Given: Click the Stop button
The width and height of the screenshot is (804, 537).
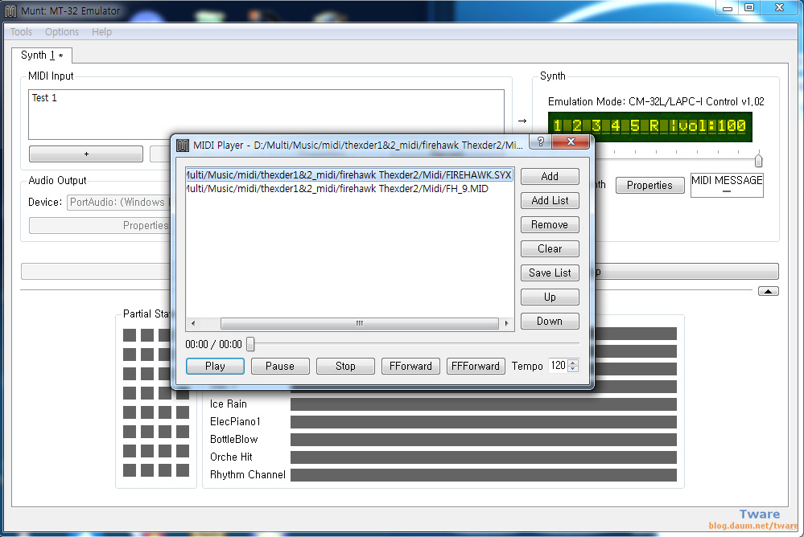Looking at the screenshot, I should point(345,366).
